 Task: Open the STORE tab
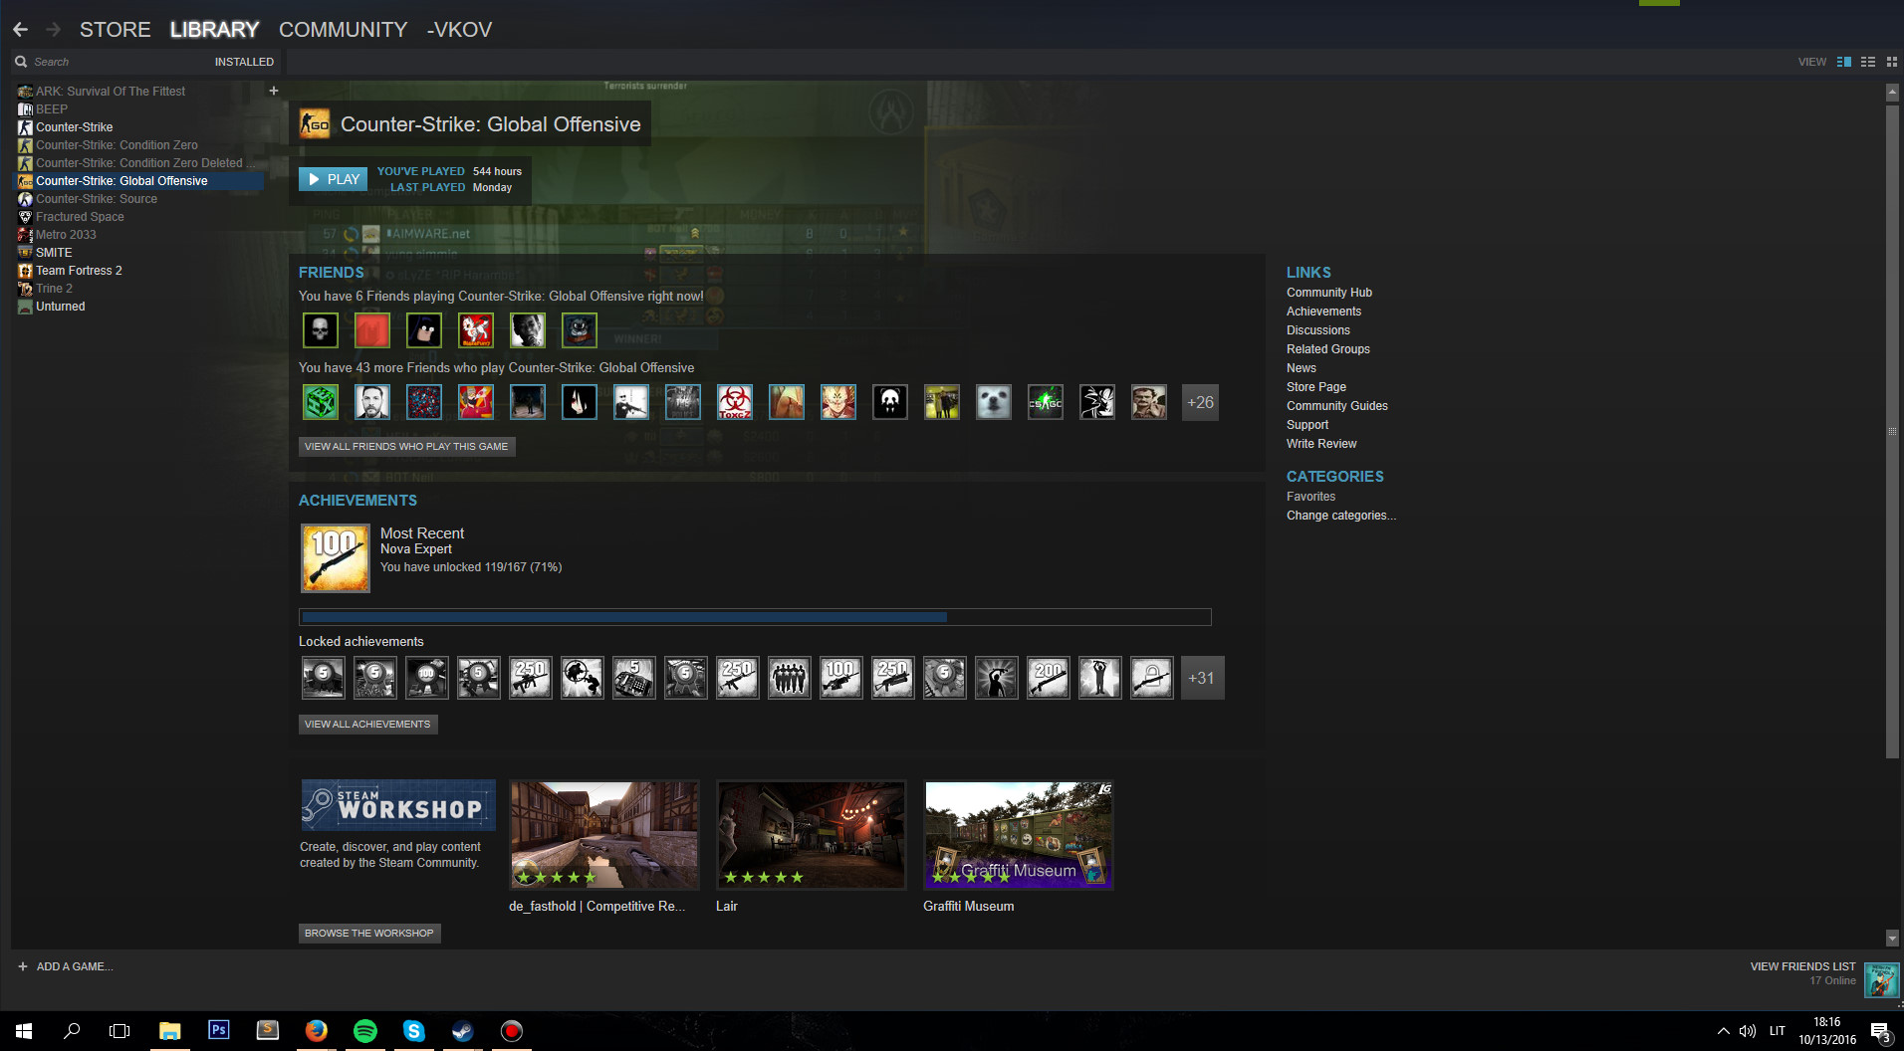coord(116,30)
